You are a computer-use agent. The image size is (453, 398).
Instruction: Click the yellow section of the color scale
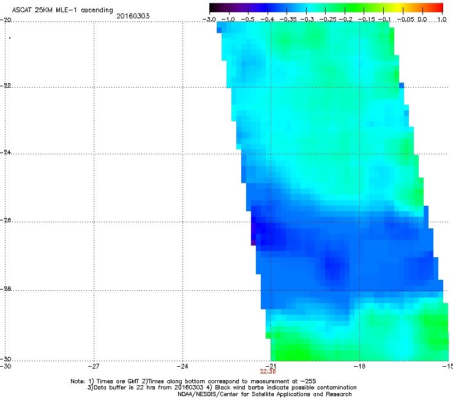(400, 7)
